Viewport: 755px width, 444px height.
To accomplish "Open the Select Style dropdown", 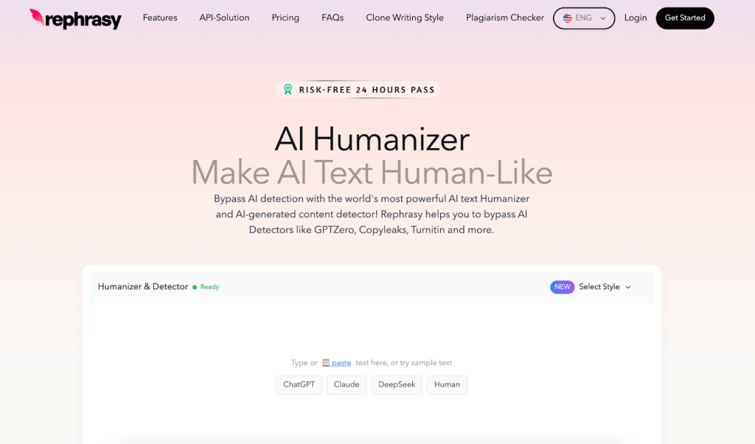I will click(x=605, y=286).
